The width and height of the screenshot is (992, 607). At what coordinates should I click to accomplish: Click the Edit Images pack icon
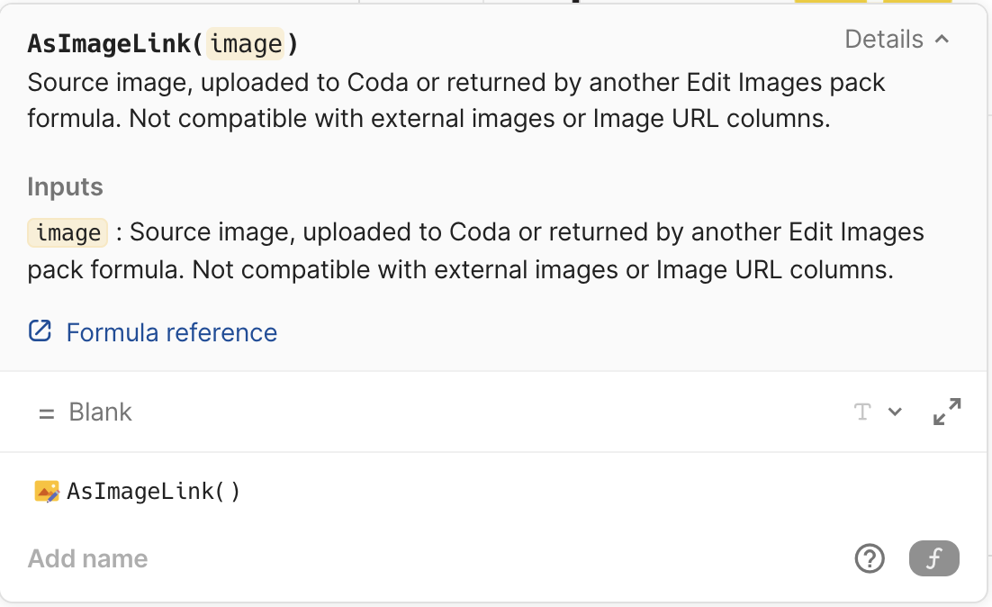click(x=47, y=492)
